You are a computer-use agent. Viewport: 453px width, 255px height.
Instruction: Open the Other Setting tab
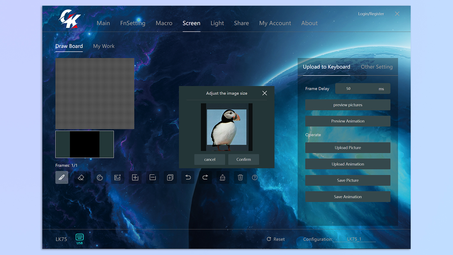coord(376,67)
